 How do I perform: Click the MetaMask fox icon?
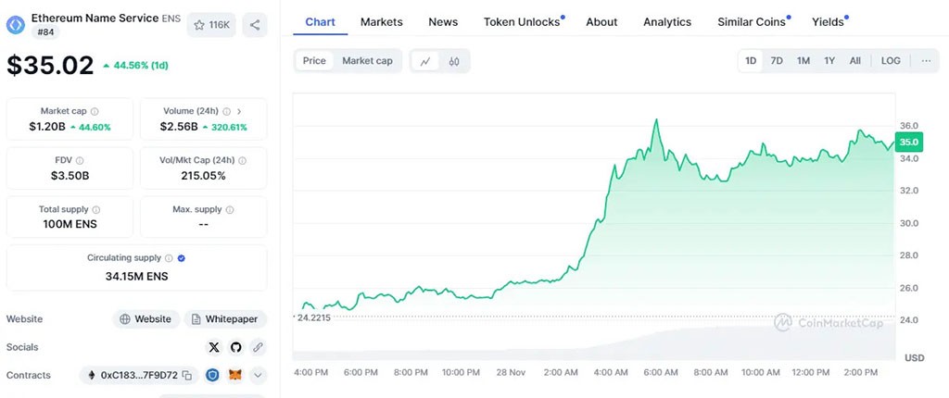[235, 375]
